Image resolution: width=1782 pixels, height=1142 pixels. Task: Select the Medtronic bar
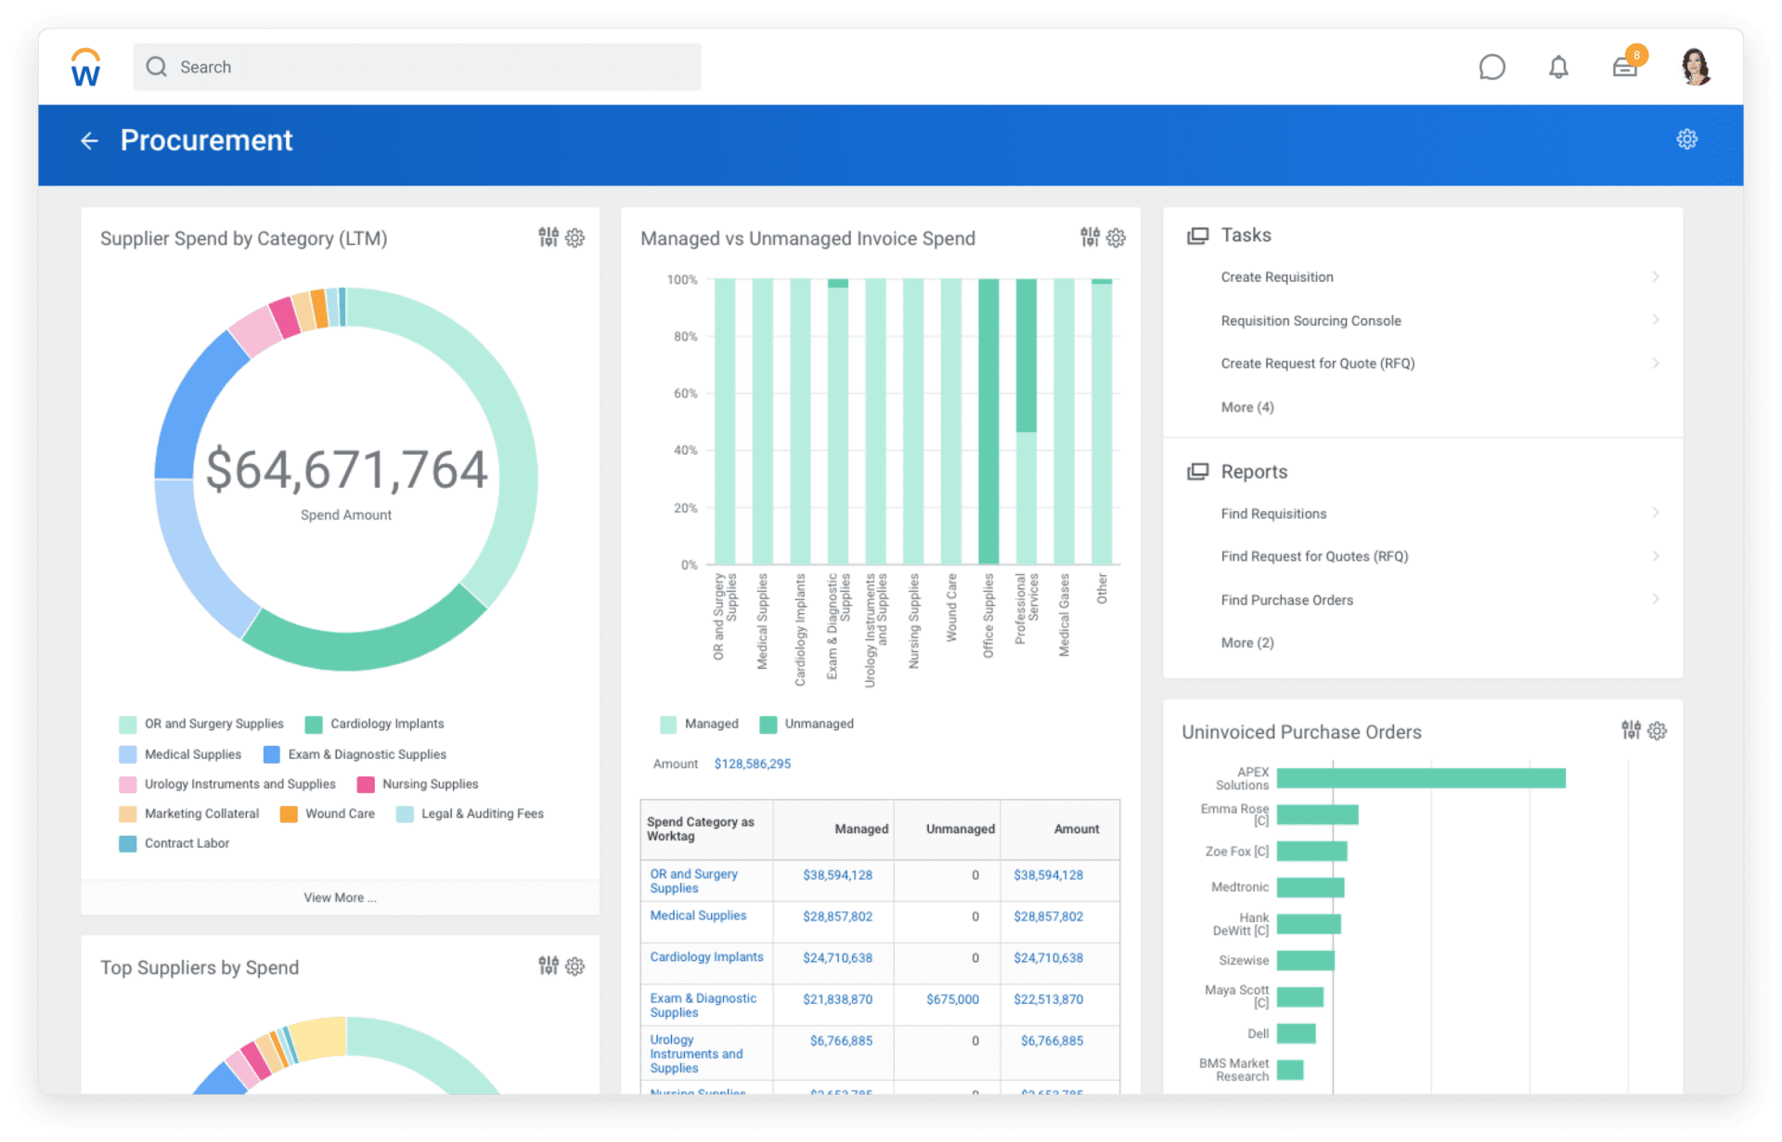click(x=1311, y=887)
